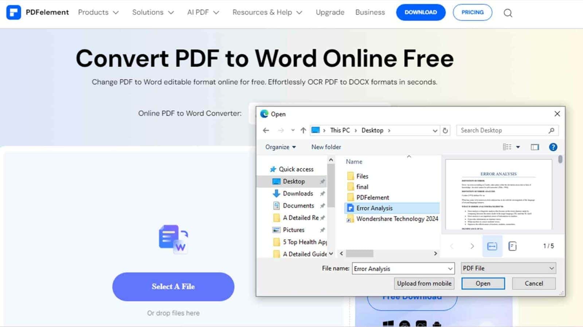
Task: Click the Downloads arrow icon in sidebar
Action: coord(277,193)
